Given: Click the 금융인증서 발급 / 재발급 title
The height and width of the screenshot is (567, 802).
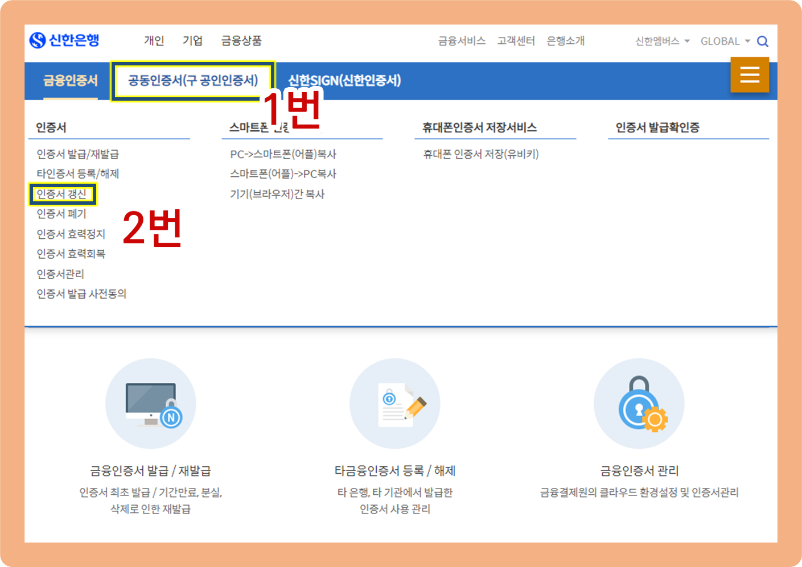Looking at the screenshot, I should 151,471.
